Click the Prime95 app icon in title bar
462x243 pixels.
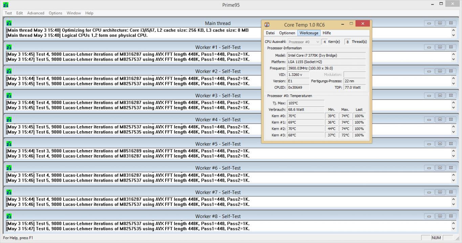(x=6, y=5)
